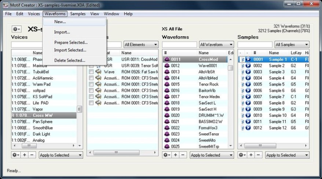Open Samples Apply to Selected dropdown

pyautogui.click(x=287, y=155)
